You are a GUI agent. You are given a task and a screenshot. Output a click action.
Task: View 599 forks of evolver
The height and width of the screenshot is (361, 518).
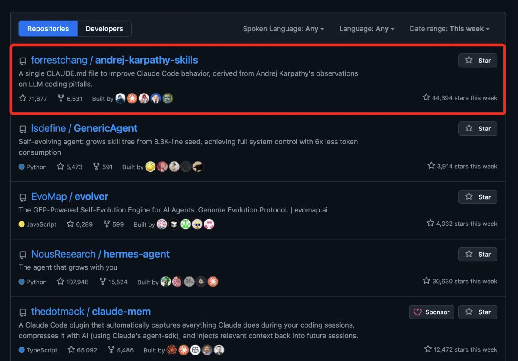tap(114, 224)
